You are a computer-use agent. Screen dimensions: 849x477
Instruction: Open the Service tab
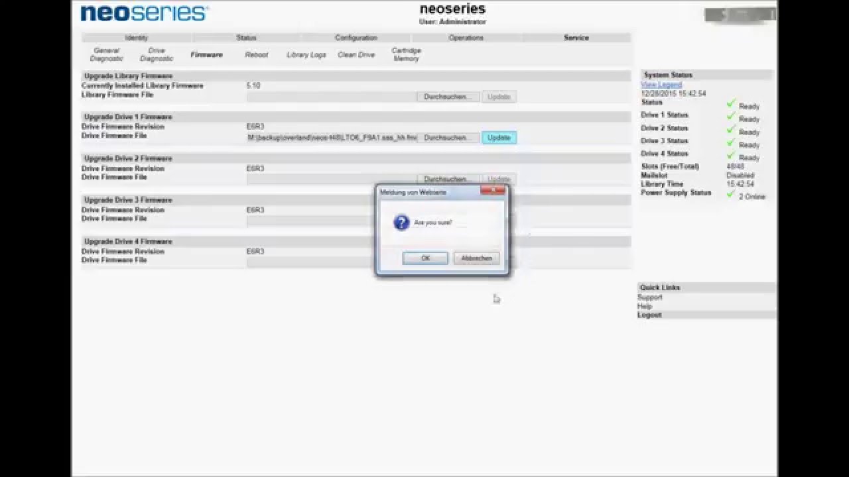(576, 38)
